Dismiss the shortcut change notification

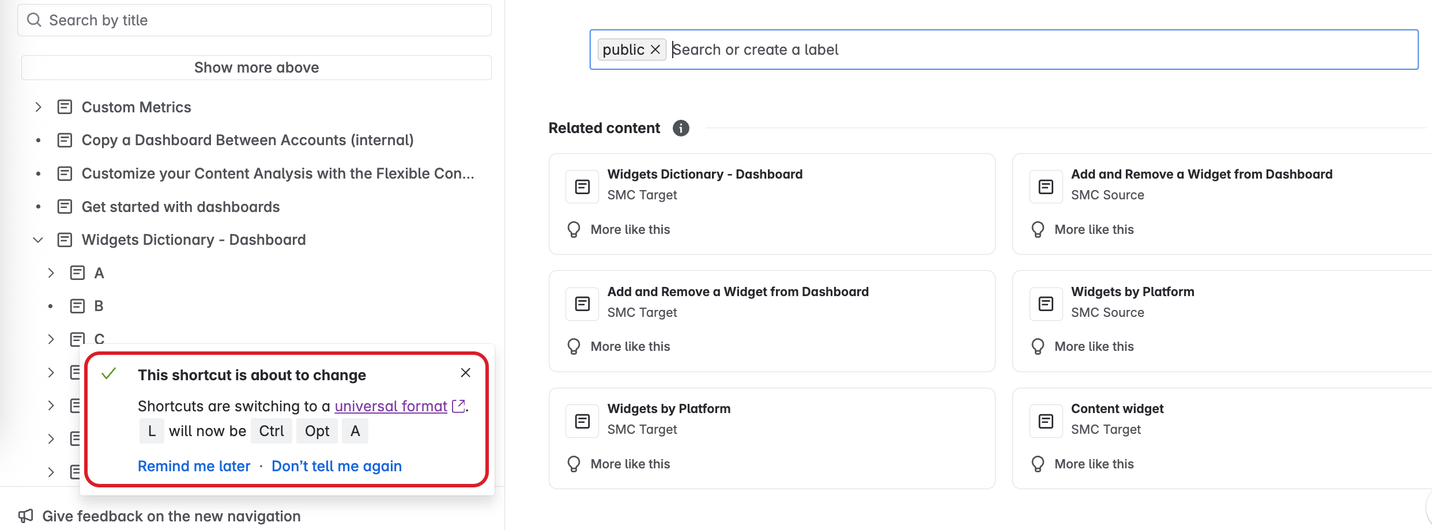(466, 373)
